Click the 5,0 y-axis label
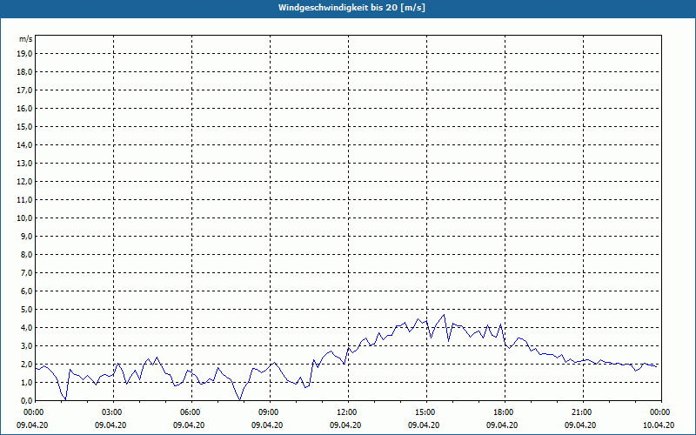Screen dimensions: 696x435 [27, 309]
